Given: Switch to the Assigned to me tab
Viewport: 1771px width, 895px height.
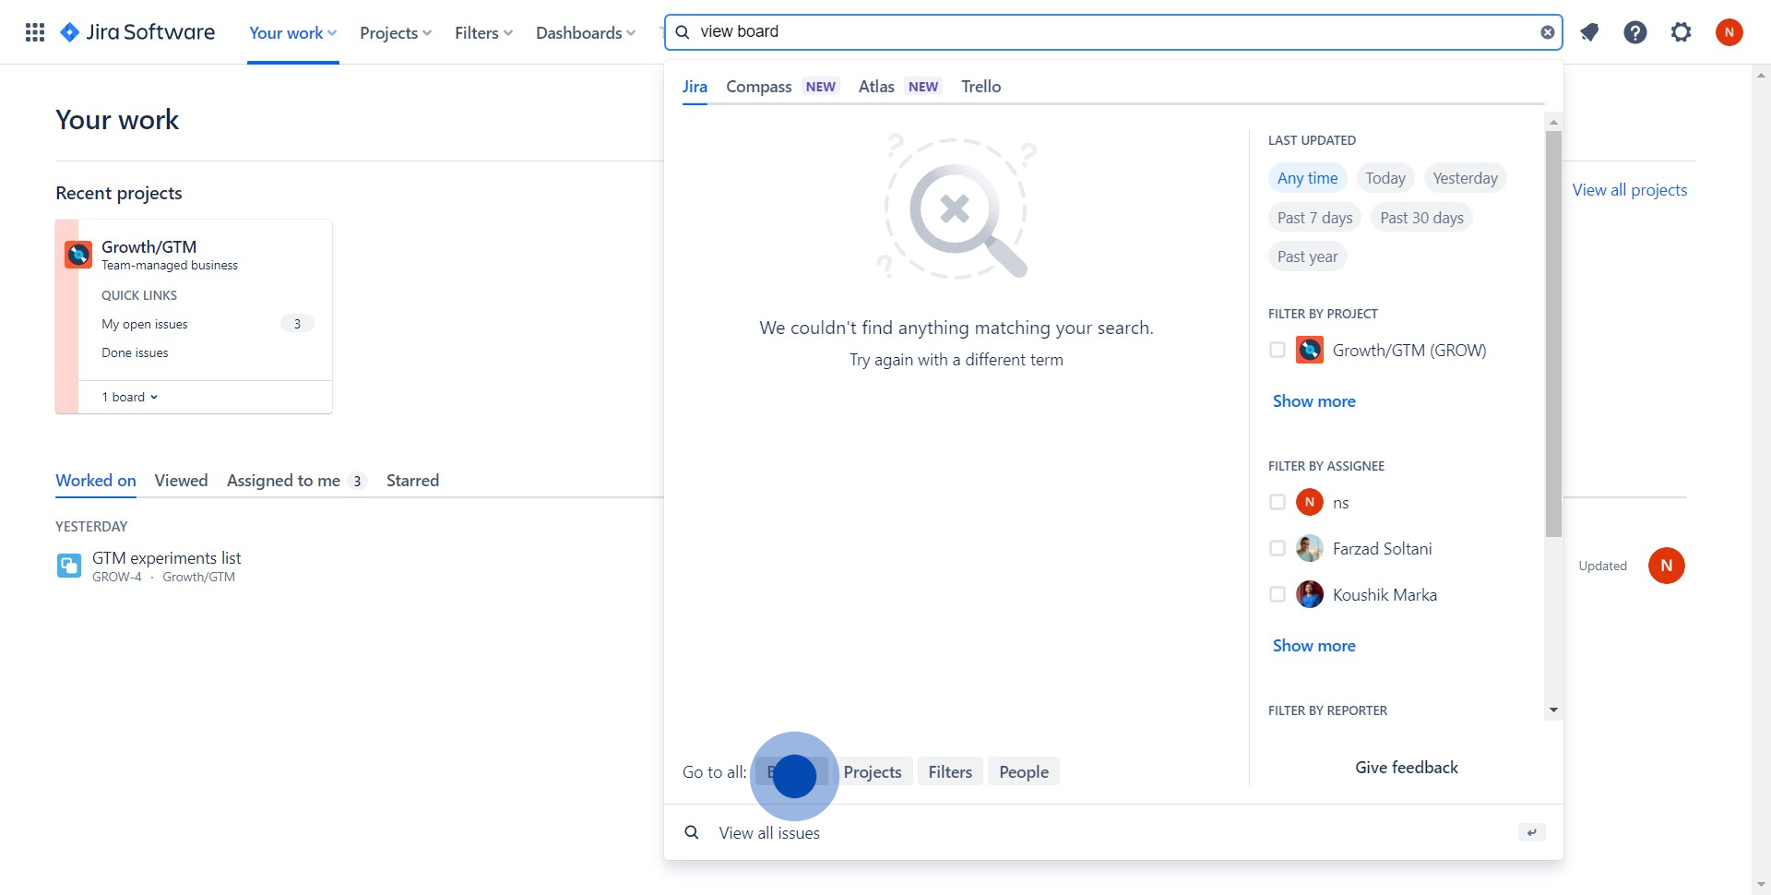Looking at the screenshot, I should (x=283, y=481).
